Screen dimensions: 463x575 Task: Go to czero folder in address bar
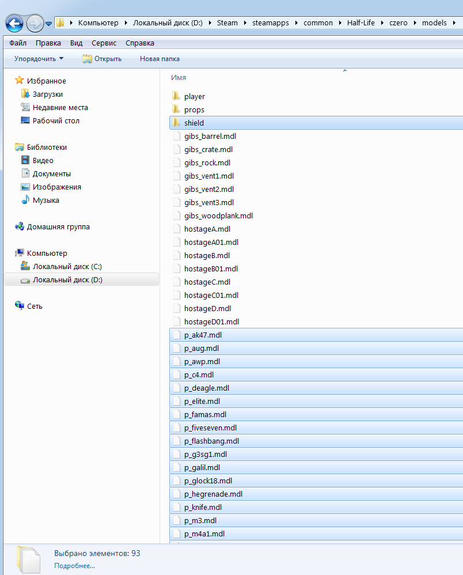[399, 22]
